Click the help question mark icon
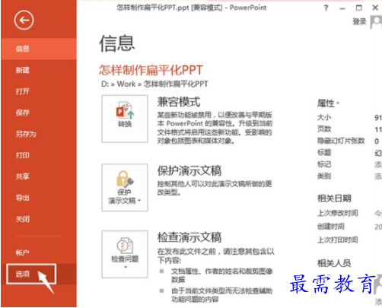This screenshot has width=382, height=308. 326,8
